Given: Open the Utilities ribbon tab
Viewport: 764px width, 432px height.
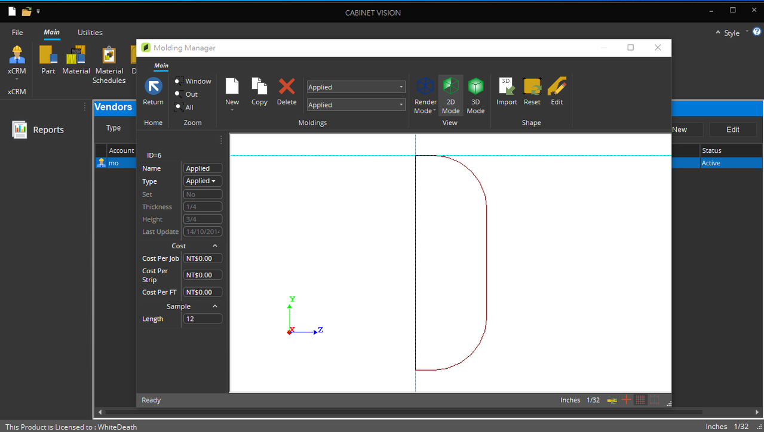Looking at the screenshot, I should 90,33.
